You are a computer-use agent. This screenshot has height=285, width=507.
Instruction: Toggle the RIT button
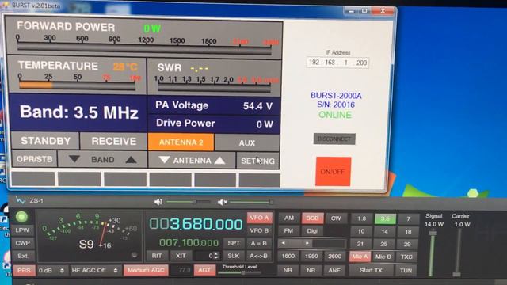[157, 256]
